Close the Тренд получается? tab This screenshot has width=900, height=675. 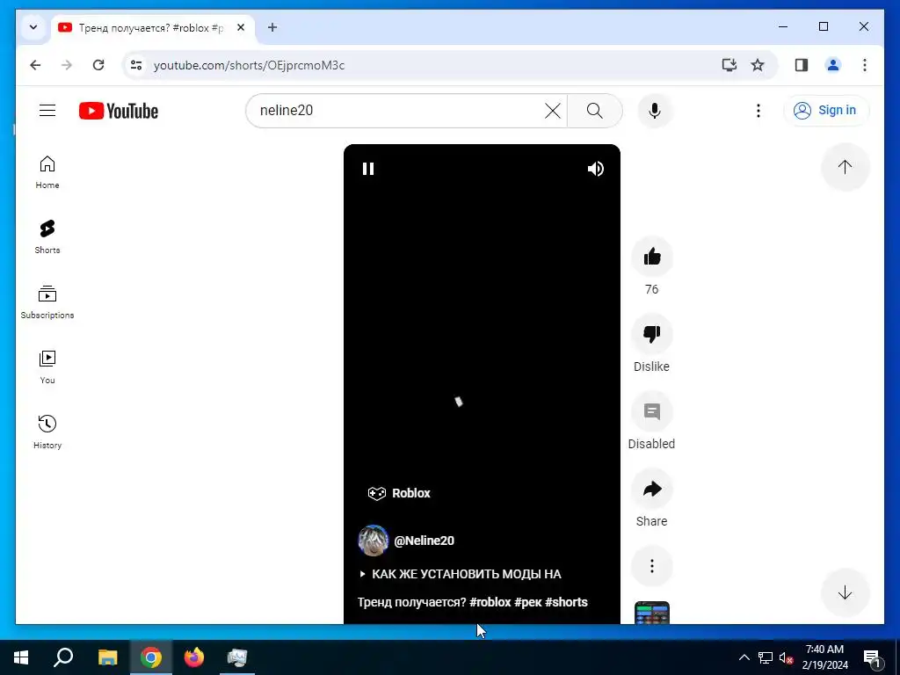point(241,27)
